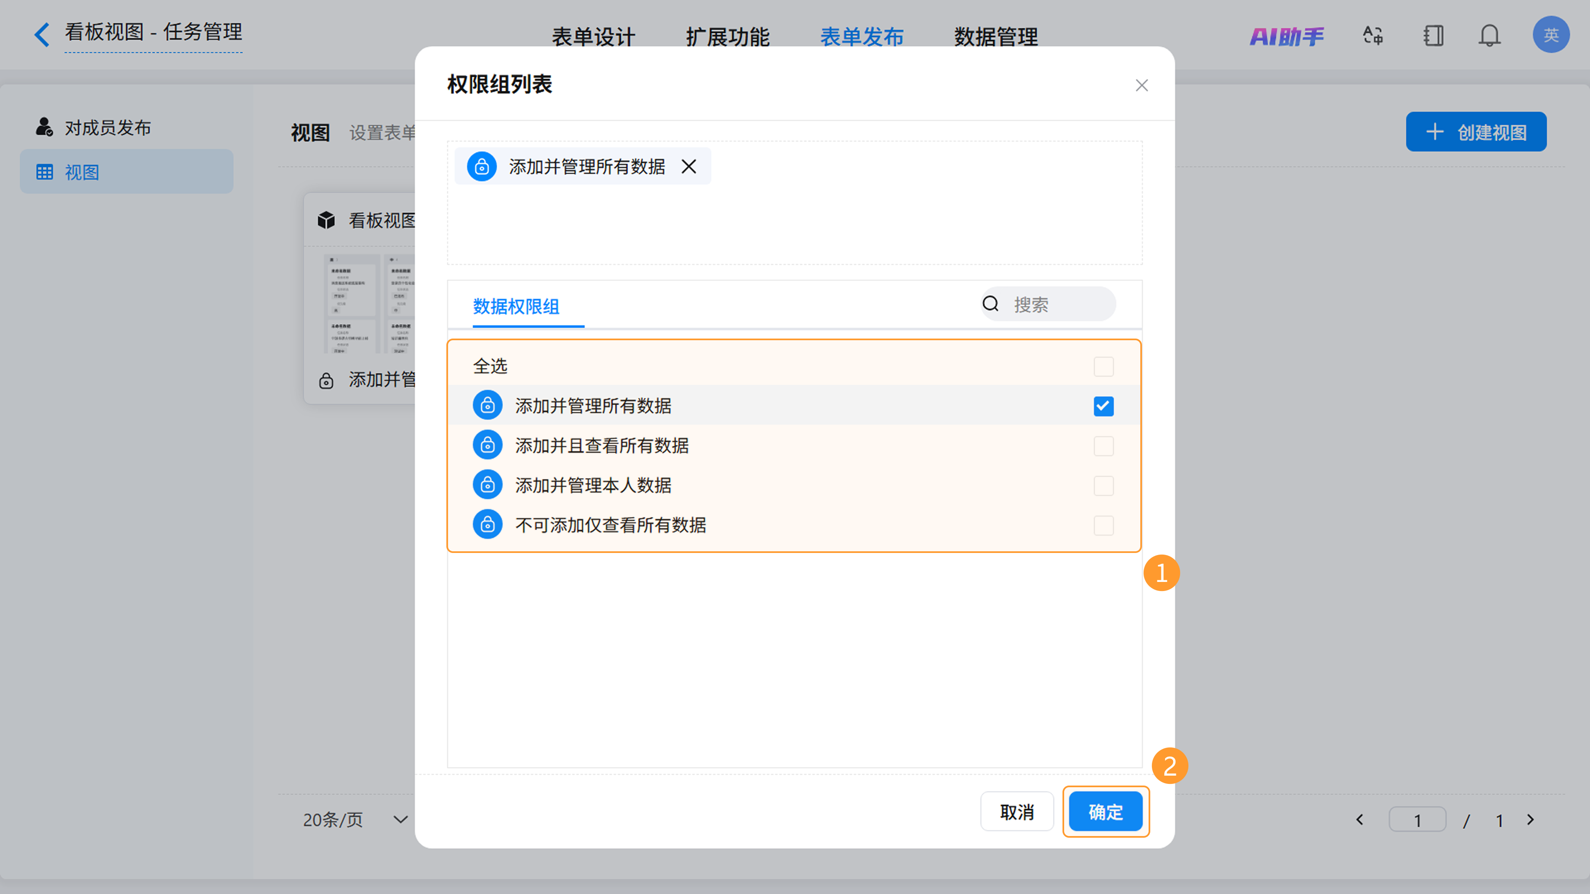Go to next page arrow
The image size is (1590, 894).
point(1530,819)
